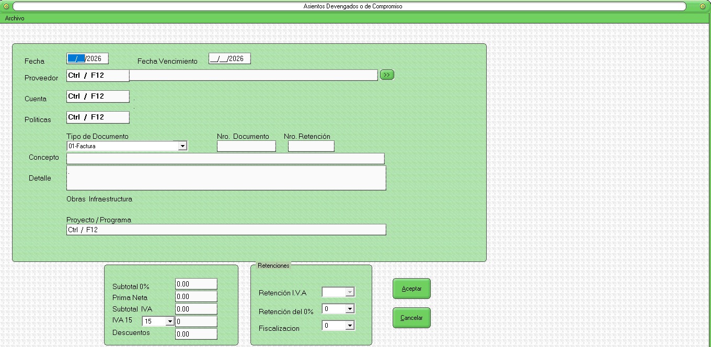711x347 pixels.
Task: Focus the Nro. Documento field
Action: 246,147
